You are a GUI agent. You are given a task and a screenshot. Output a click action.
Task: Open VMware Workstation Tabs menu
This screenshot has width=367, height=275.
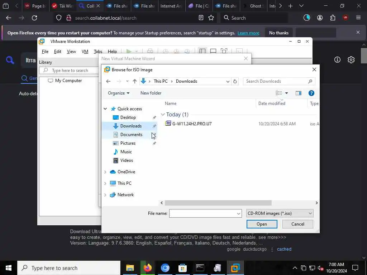click(98, 52)
